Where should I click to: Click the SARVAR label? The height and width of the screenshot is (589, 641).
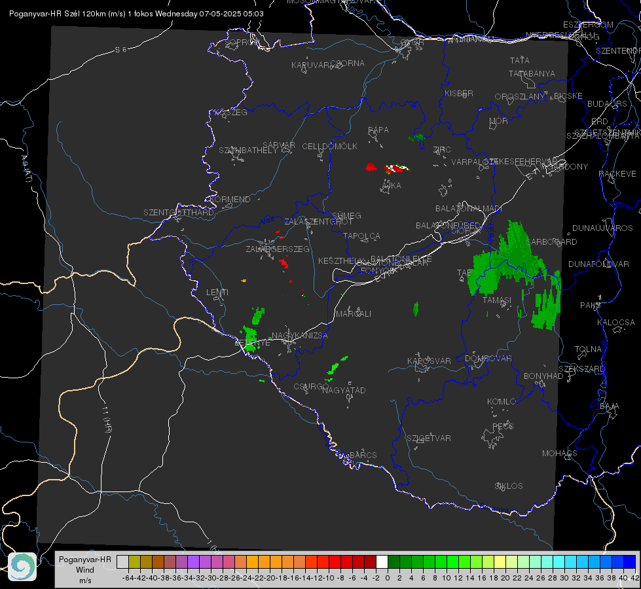[279, 145]
